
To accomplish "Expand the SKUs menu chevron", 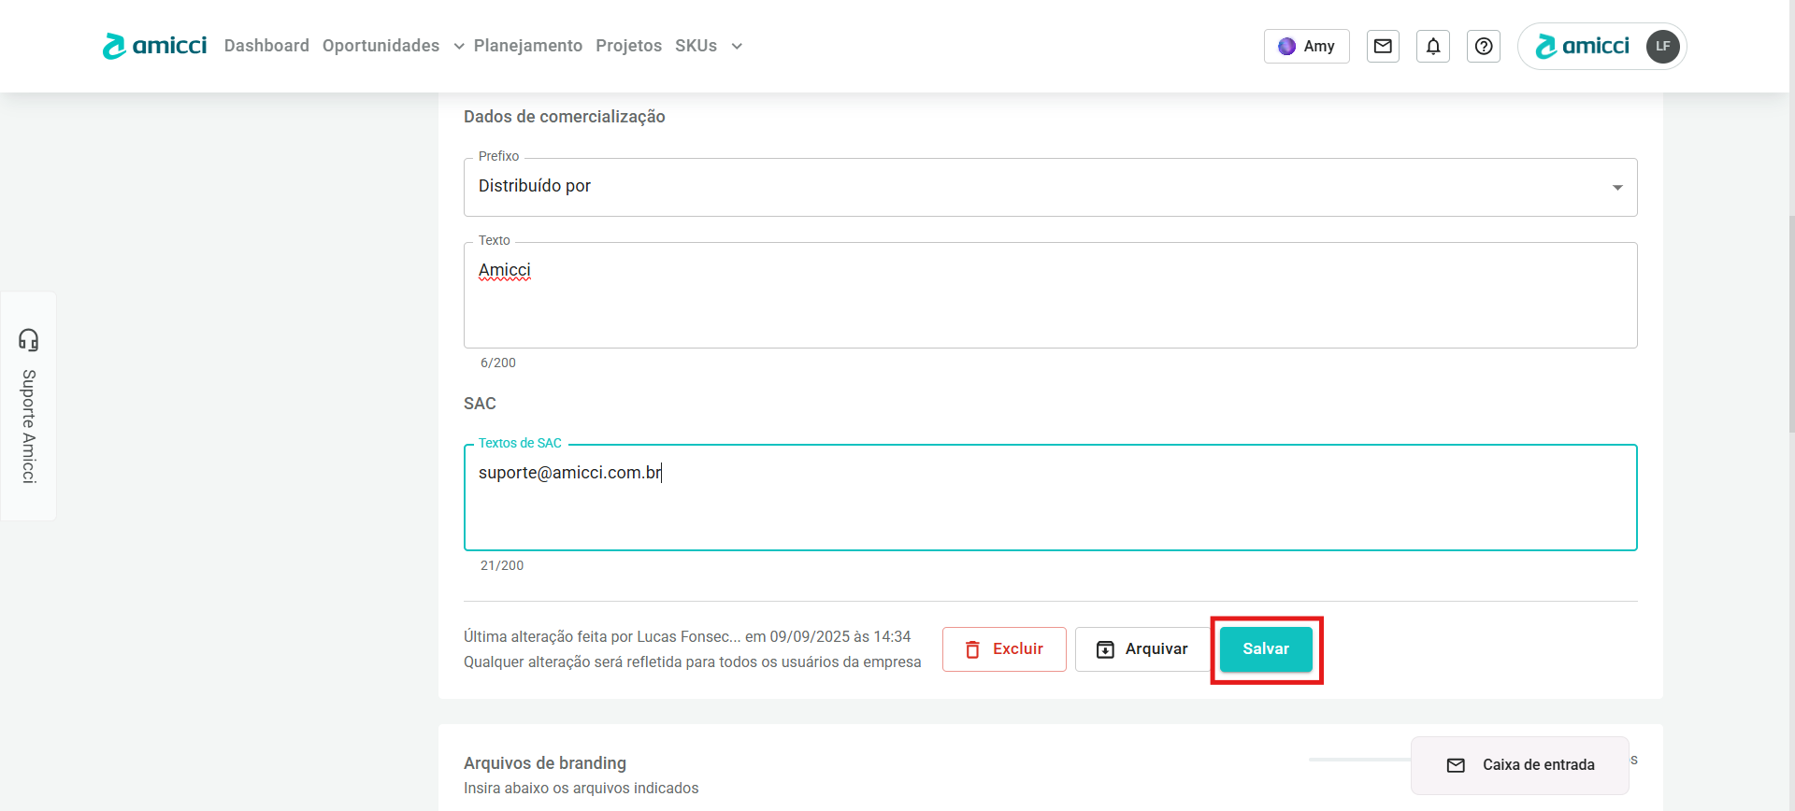I will coord(737,47).
